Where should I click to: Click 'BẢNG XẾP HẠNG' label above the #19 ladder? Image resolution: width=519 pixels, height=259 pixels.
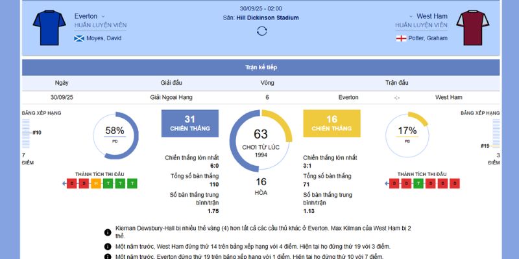click(x=480, y=113)
